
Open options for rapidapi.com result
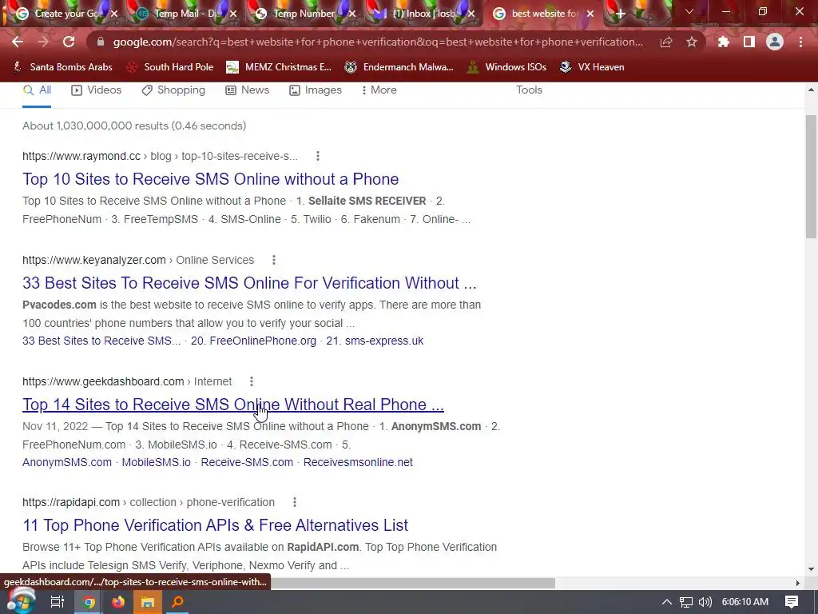295,502
